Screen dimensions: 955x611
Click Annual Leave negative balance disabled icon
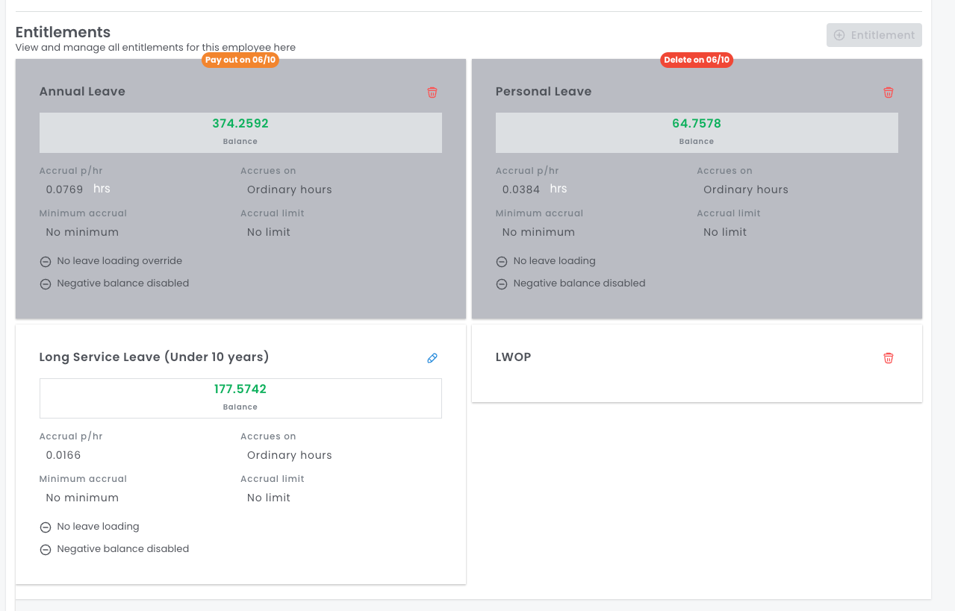point(46,284)
